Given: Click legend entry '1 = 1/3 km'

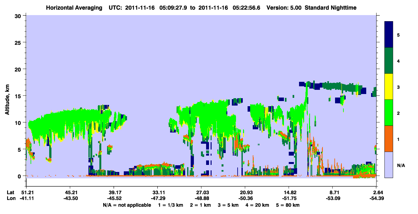Looking at the screenshot, I should click(x=170, y=205).
